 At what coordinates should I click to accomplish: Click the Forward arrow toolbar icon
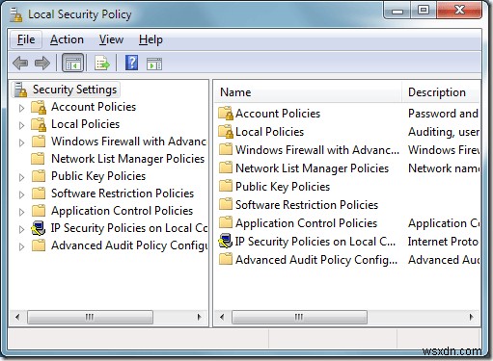(x=42, y=63)
